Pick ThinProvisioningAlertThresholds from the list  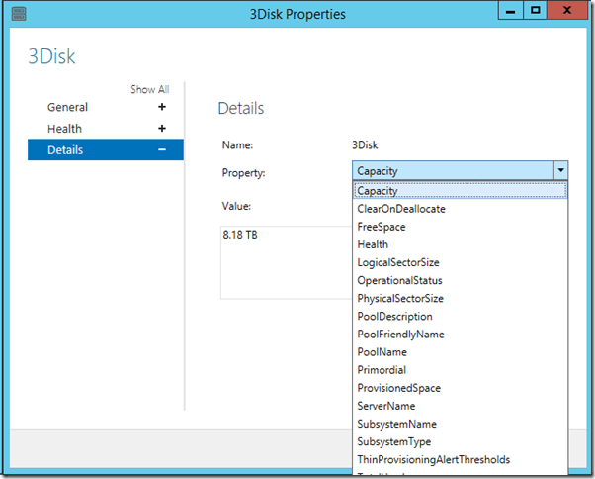pyautogui.click(x=433, y=459)
